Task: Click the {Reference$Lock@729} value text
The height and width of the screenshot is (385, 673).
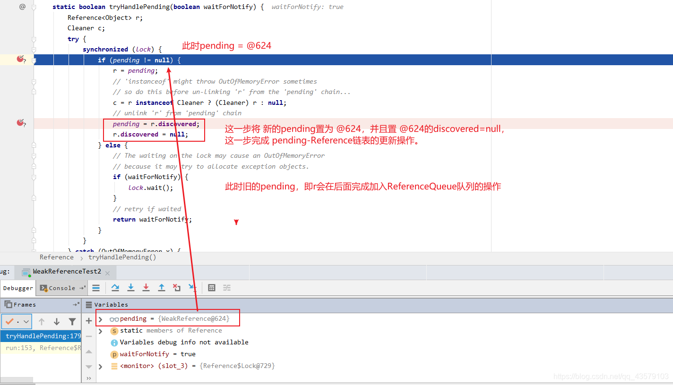Action: [237, 366]
